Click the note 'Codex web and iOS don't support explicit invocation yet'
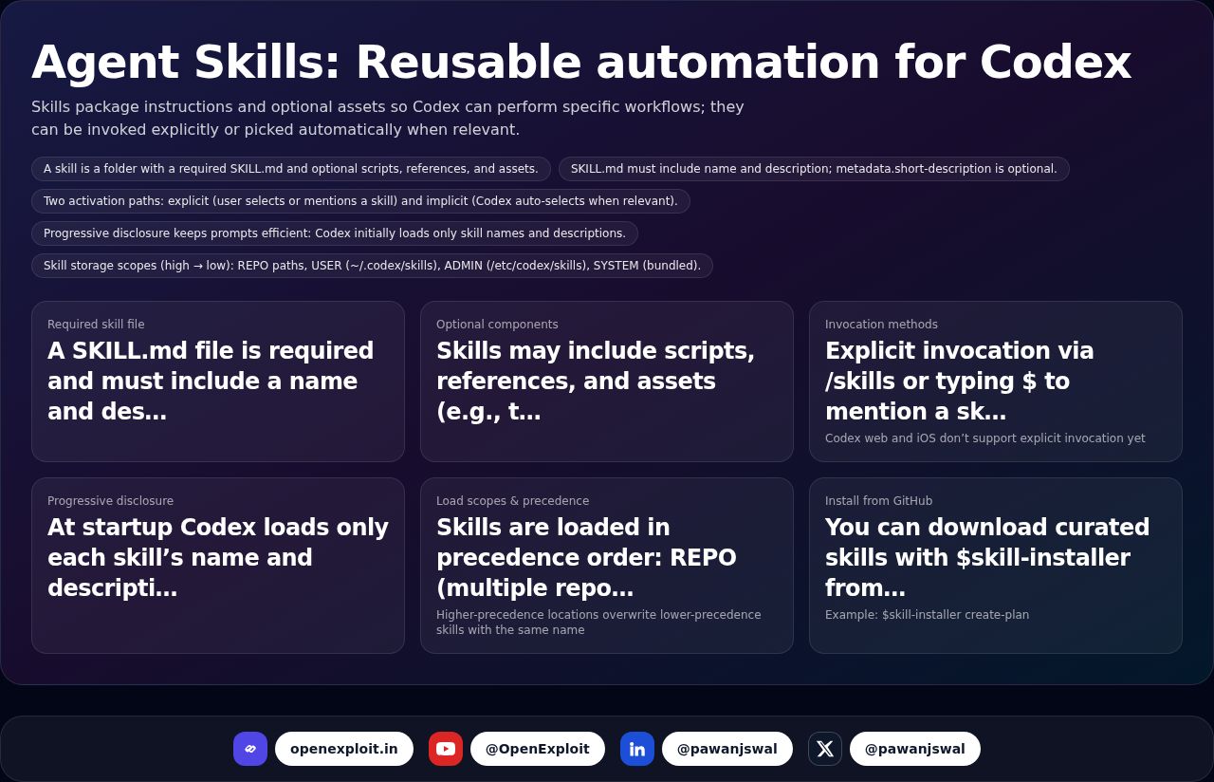Viewport: 1214px width, 782px height. click(985, 438)
